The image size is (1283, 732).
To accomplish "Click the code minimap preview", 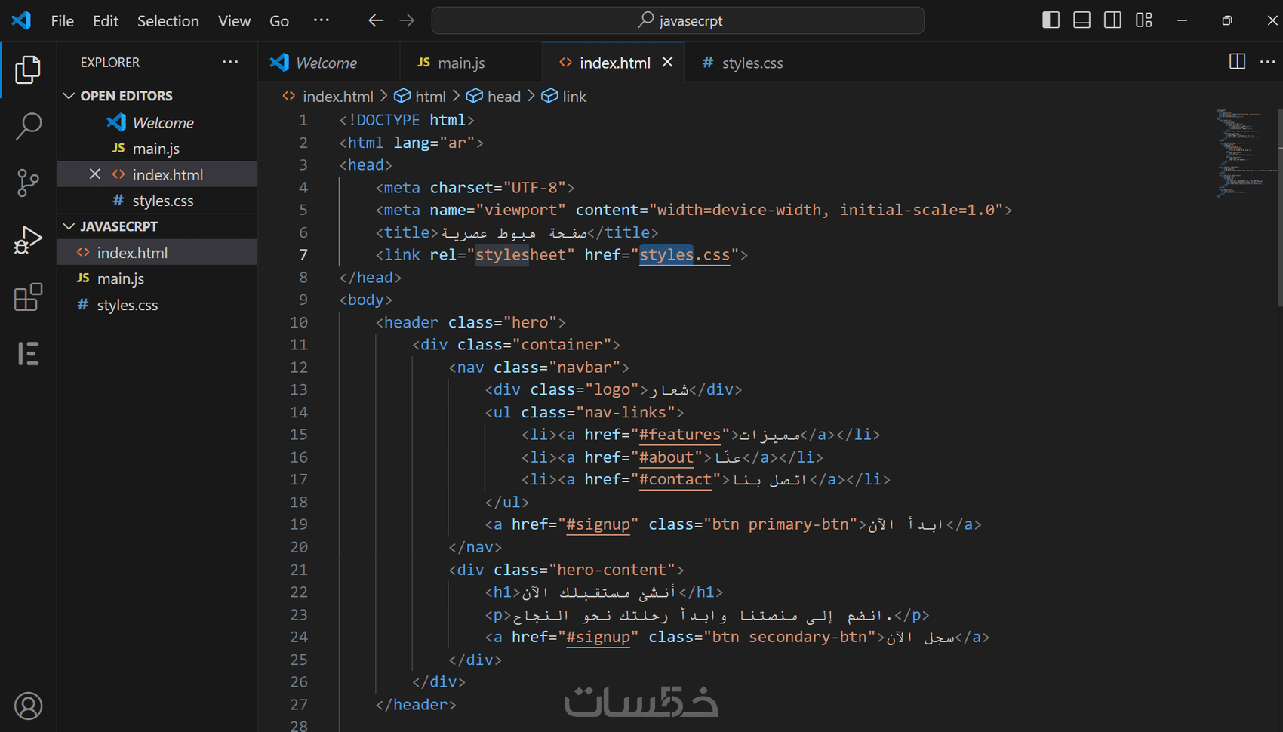I will pyautogui.click(x=1242, y=152).
